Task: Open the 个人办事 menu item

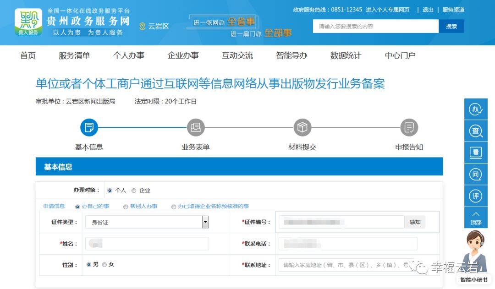Action: pos(128,55)
